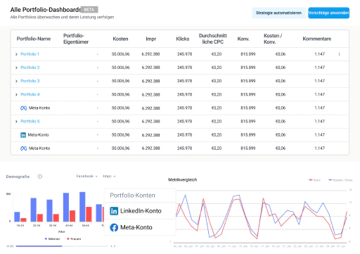
Task: Sort by Klicks column header
Action: 183,39
